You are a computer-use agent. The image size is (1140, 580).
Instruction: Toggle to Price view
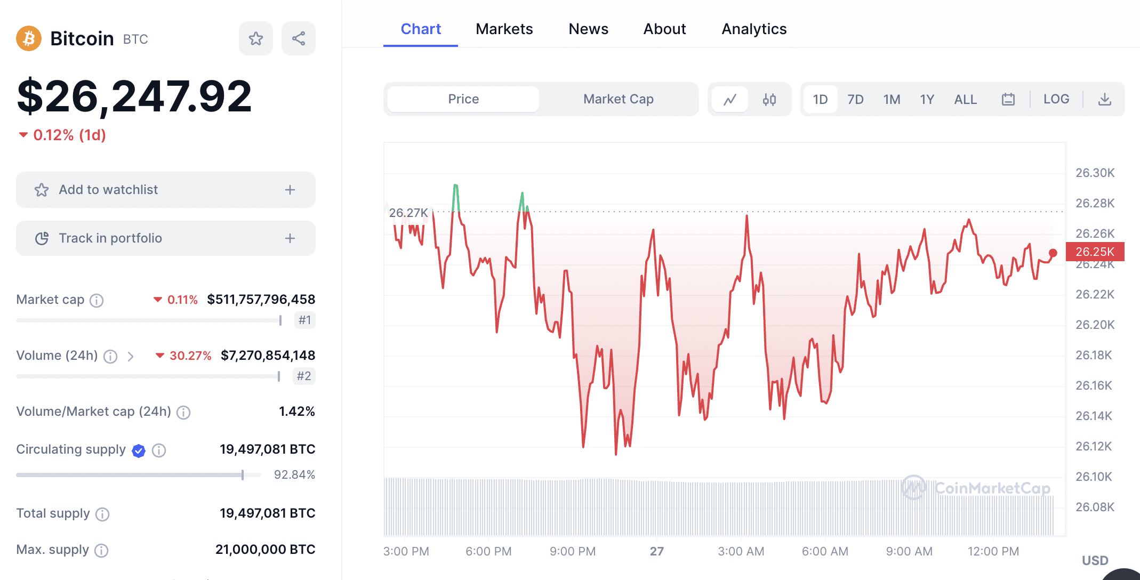point(463,99)
